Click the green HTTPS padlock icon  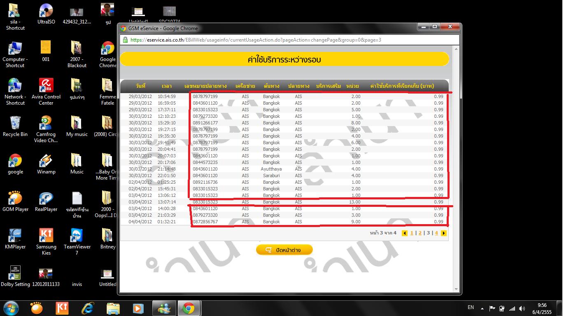(125, 40)
